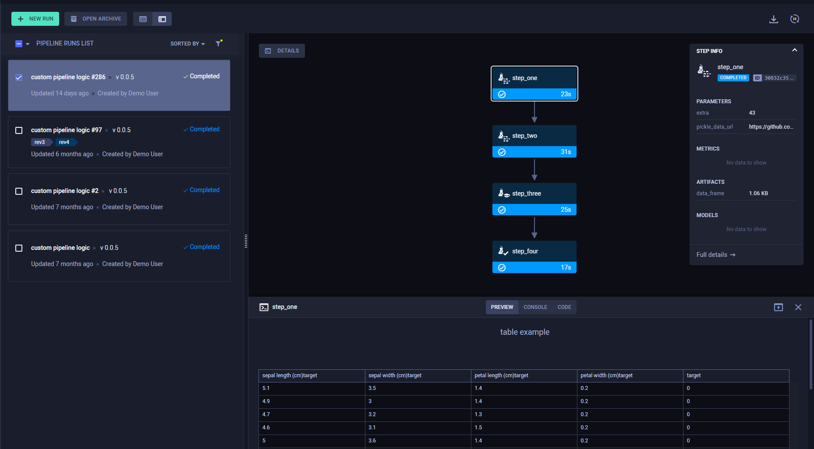
Task: Expand the select-all checkbox dropdown arrow
Action: click(x=28, y=44)
